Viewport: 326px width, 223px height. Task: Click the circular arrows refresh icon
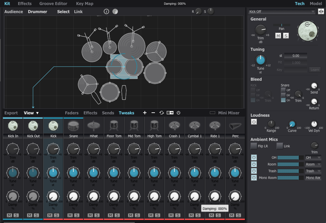pos(162,113)
